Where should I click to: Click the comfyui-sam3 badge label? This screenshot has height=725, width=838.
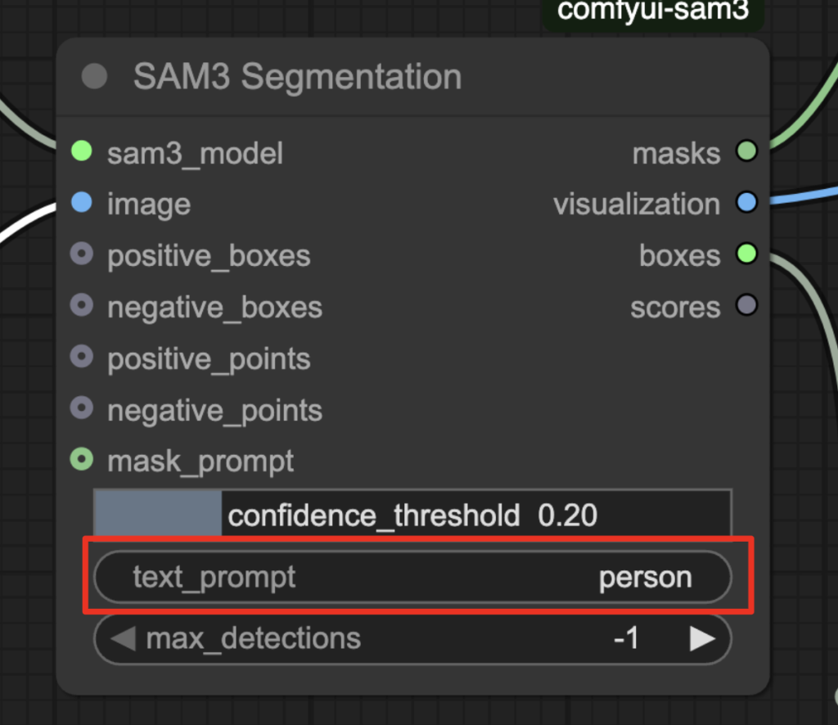[653, 11]
